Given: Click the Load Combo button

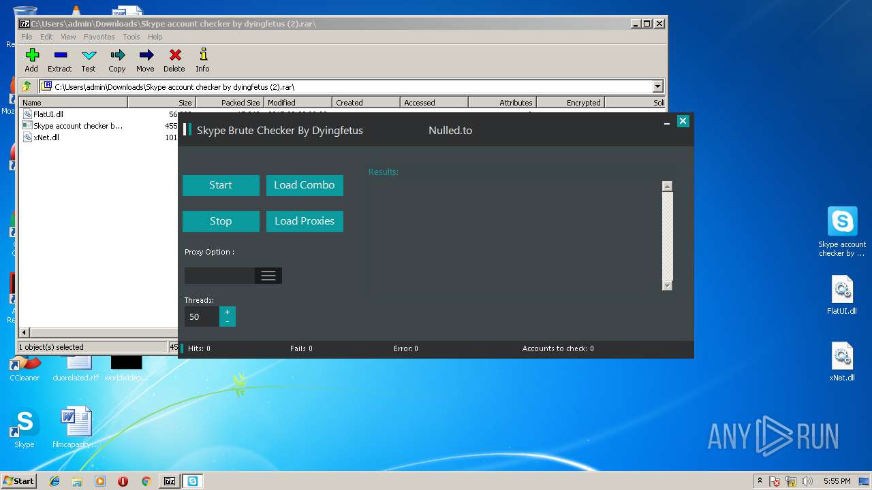Looking at the screenshot, I should [305, 185].
